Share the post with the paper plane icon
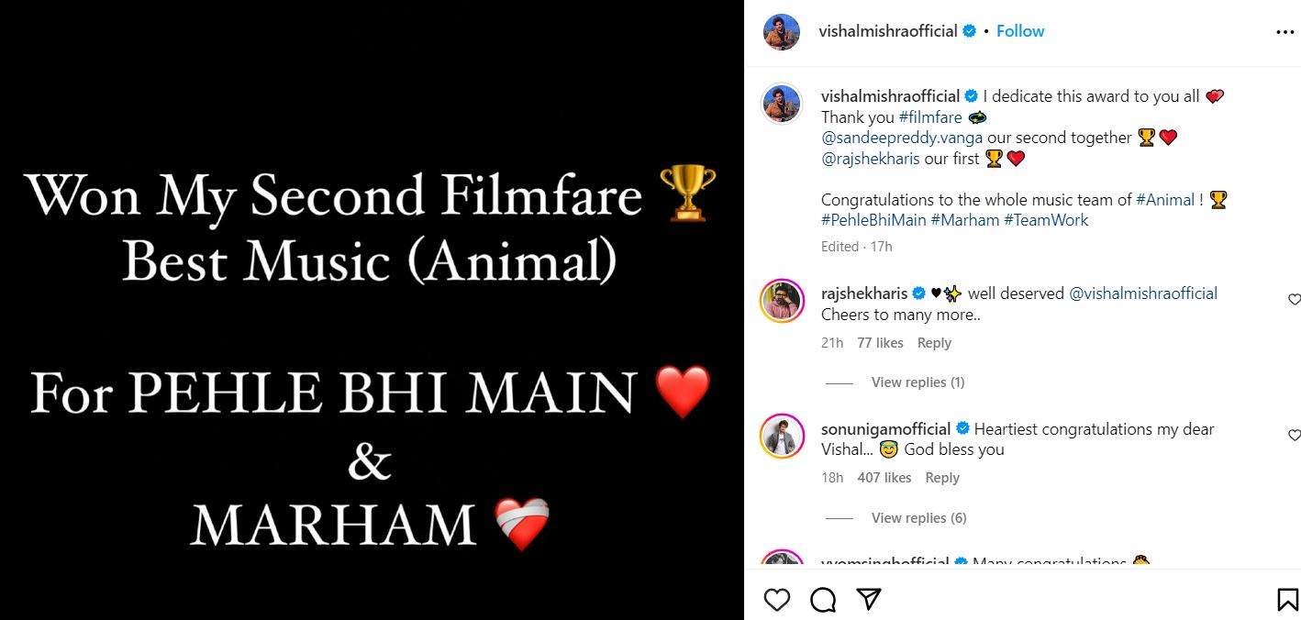The width and height of the screenshot is (1301, 620). tap(866, 599)
